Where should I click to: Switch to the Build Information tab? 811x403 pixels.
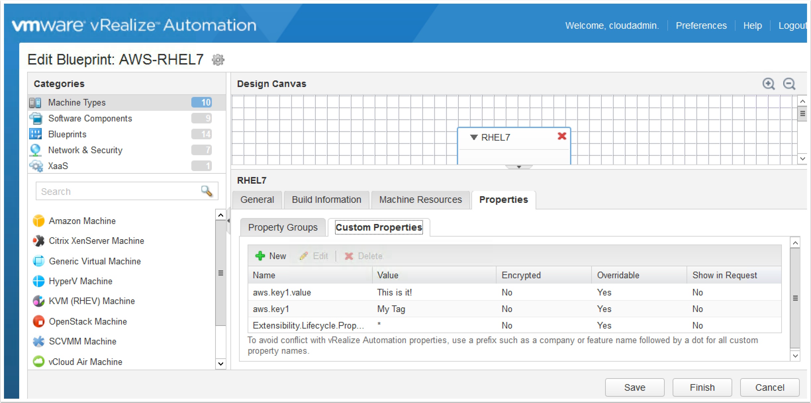point(326,200)
